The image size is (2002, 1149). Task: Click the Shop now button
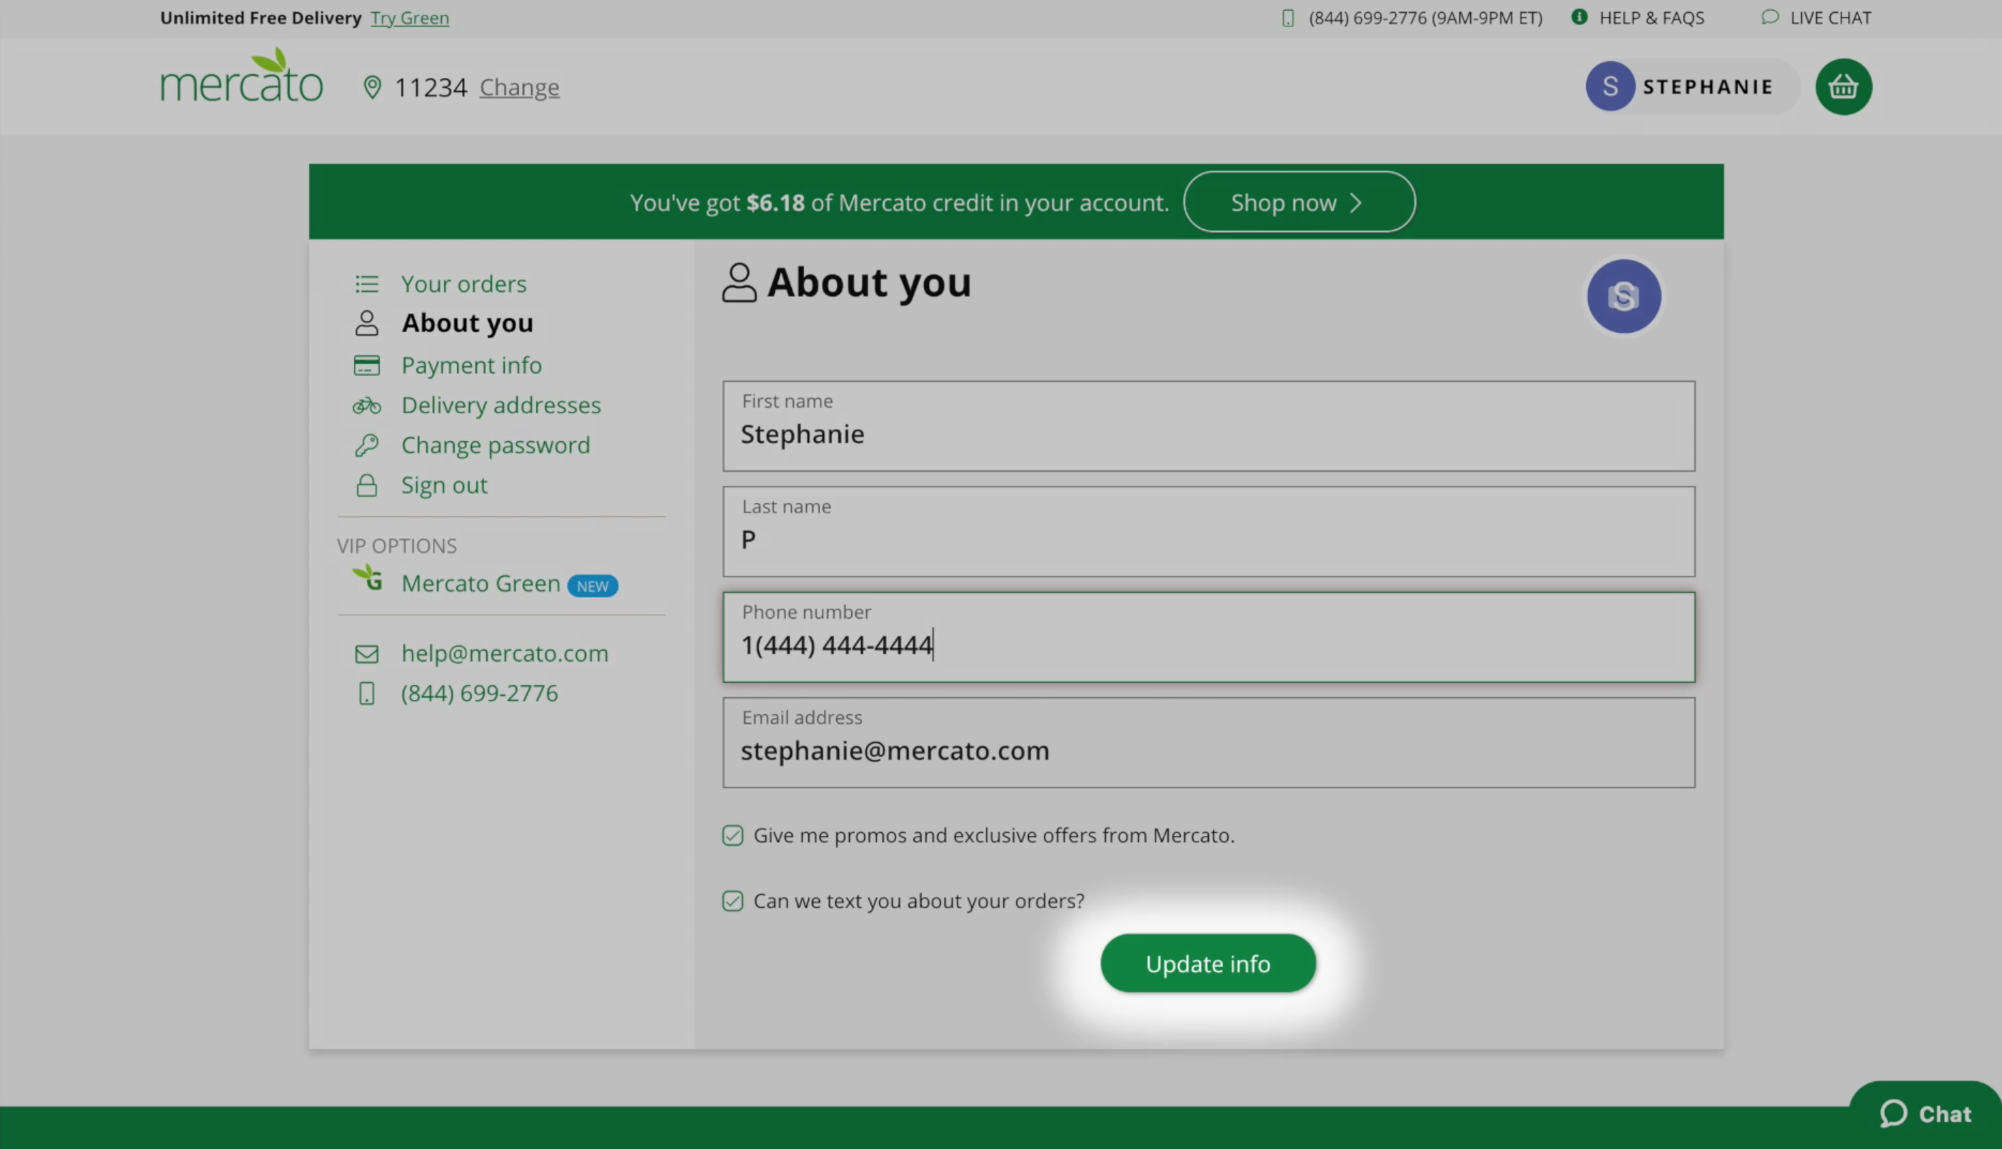pos(1299,202)
